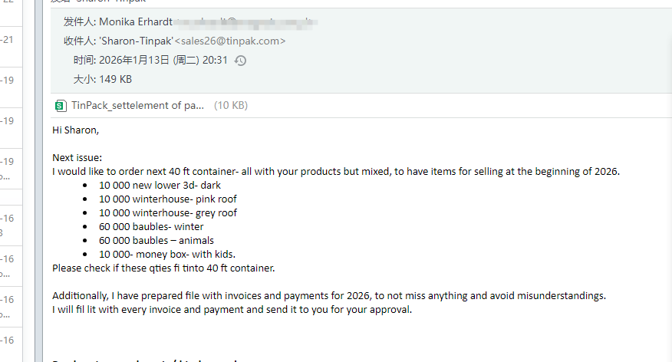The image size is (672, 362).
Task: Click the sales26@tinpak.com email address
Action: pos(230,41)
